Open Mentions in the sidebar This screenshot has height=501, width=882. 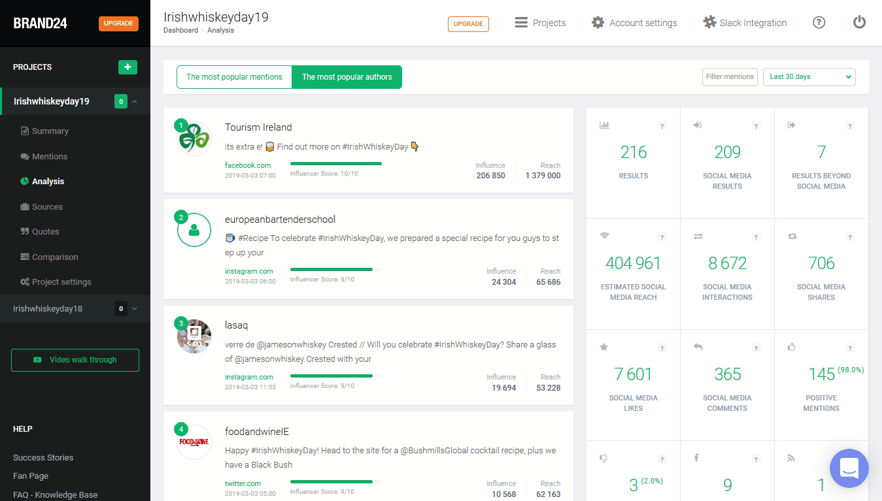[50, 157]
